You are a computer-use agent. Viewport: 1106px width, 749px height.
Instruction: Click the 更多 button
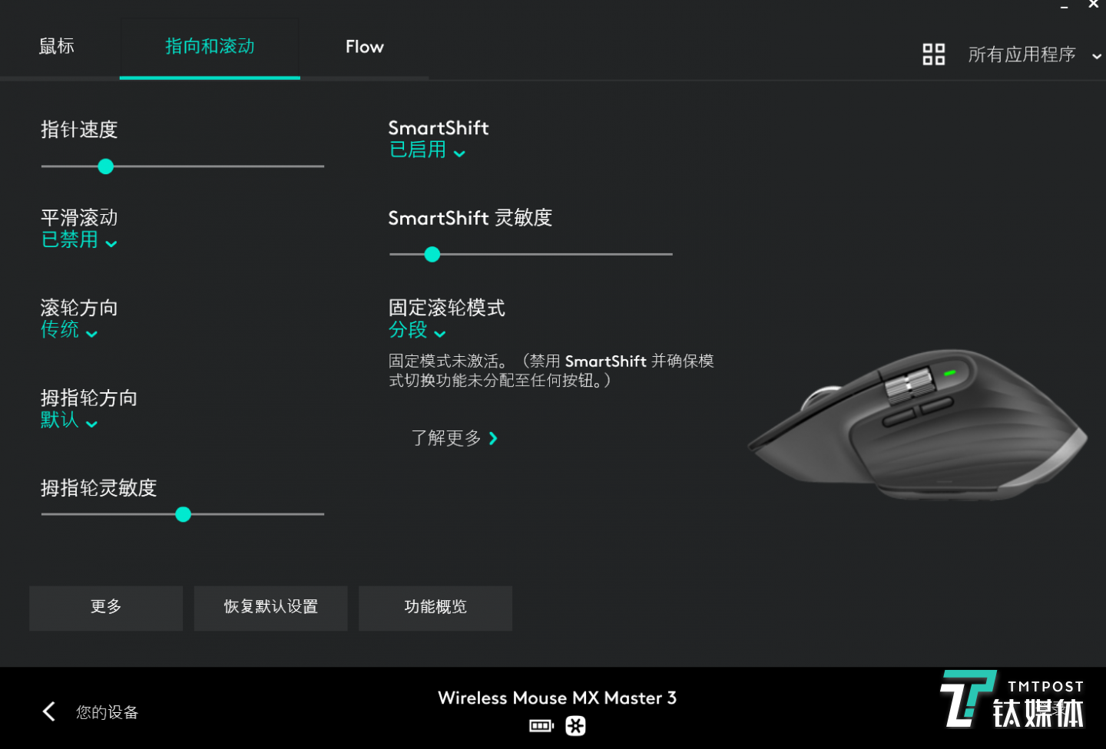point(105,608)
